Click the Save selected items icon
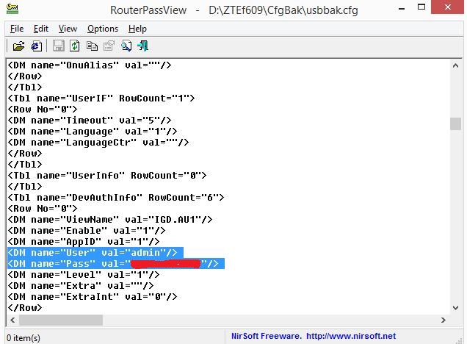Screen dimensions: 467x344 pos(59,46)
